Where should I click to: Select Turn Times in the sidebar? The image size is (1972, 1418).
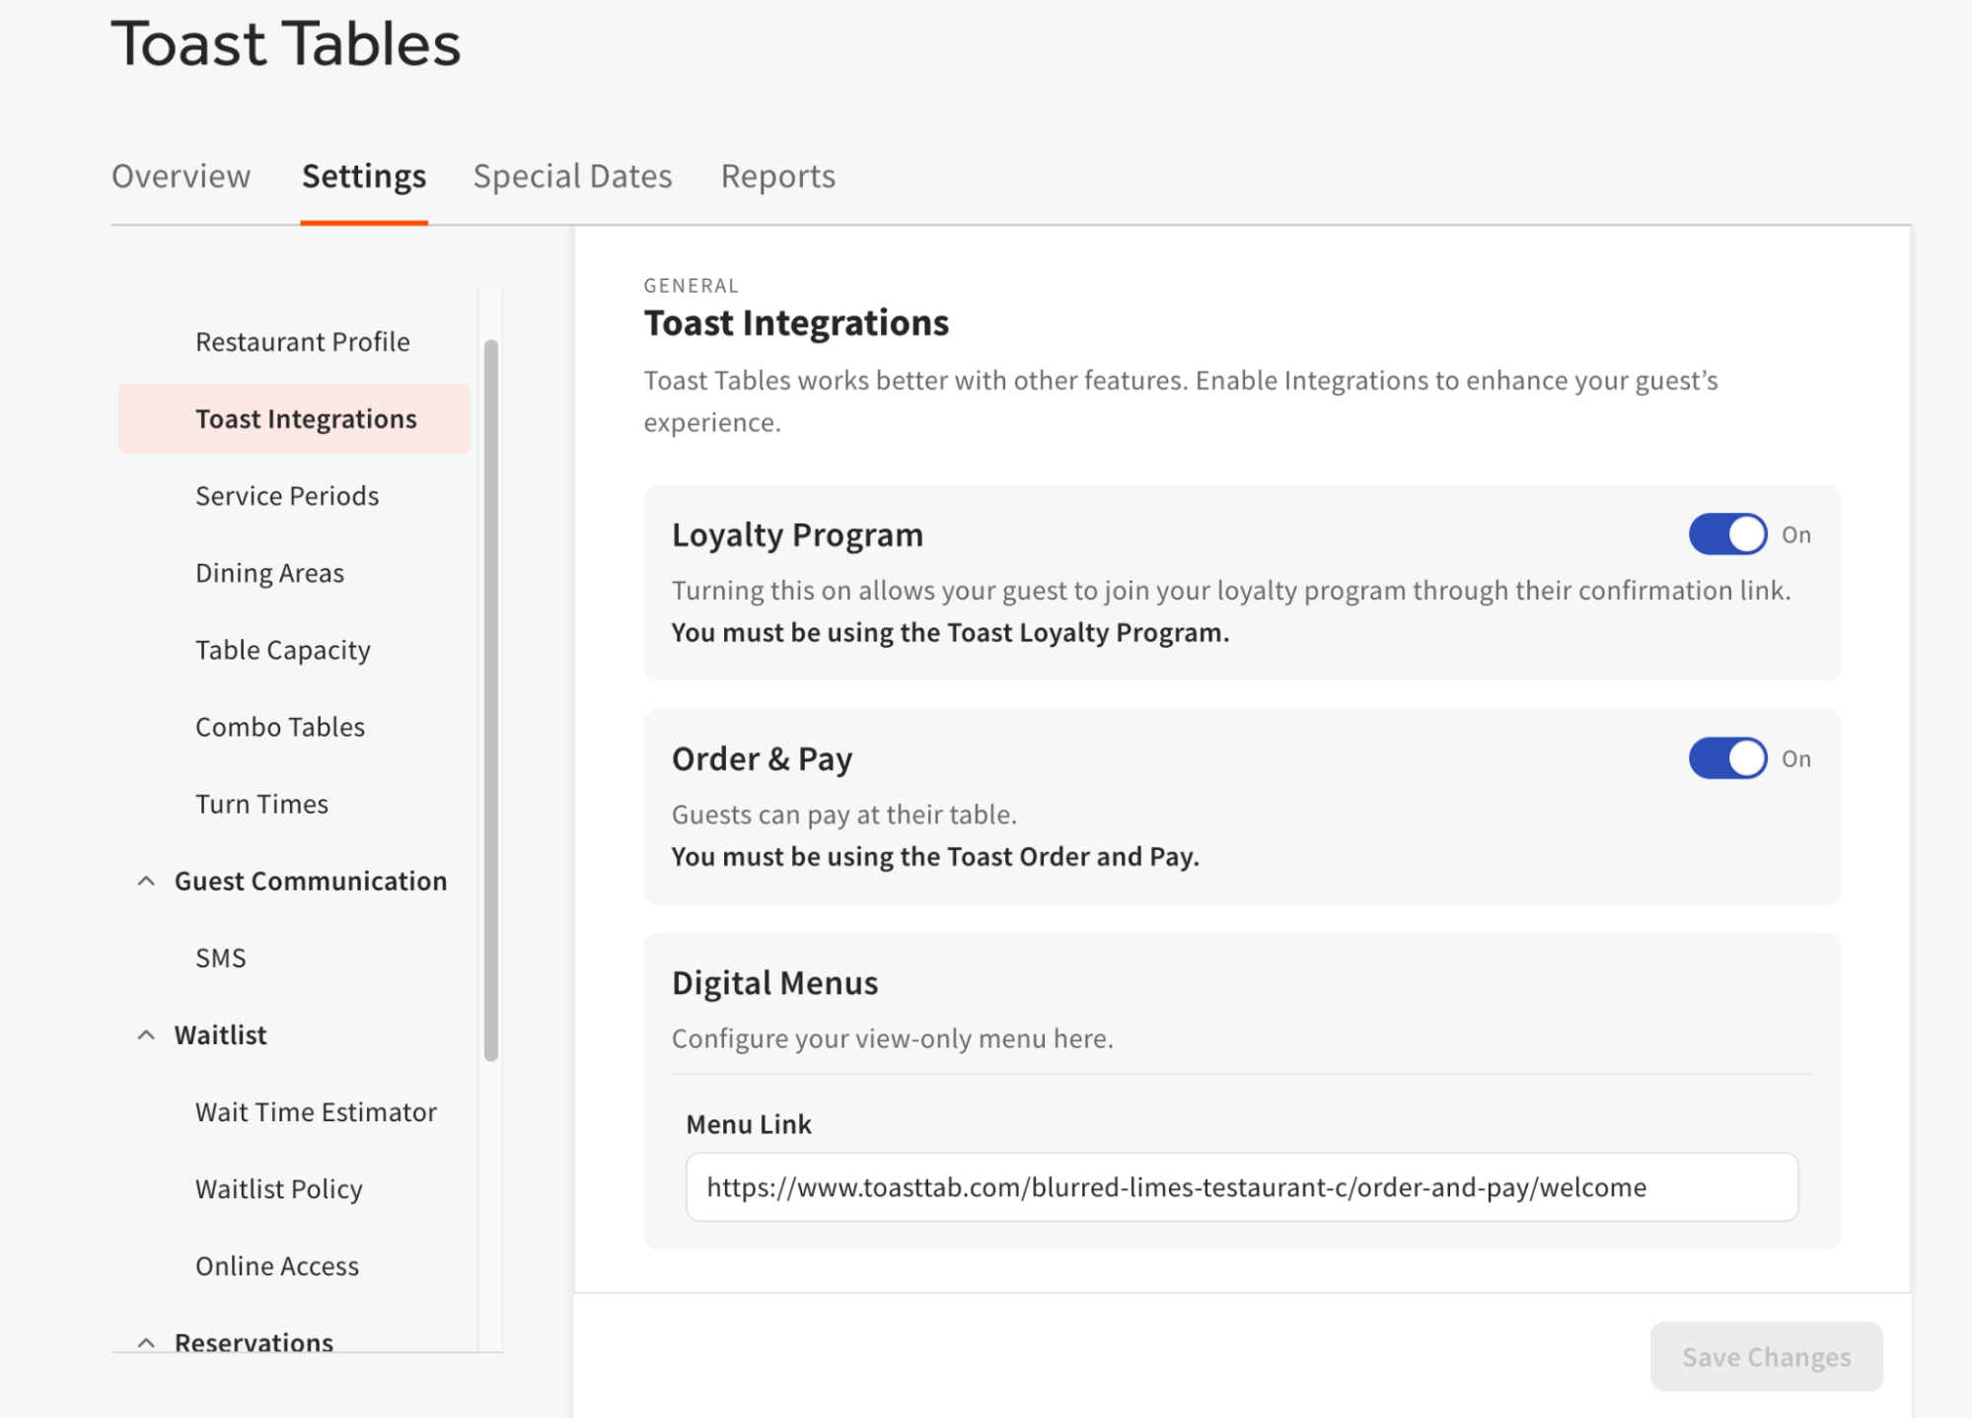[x=261, y=804]
